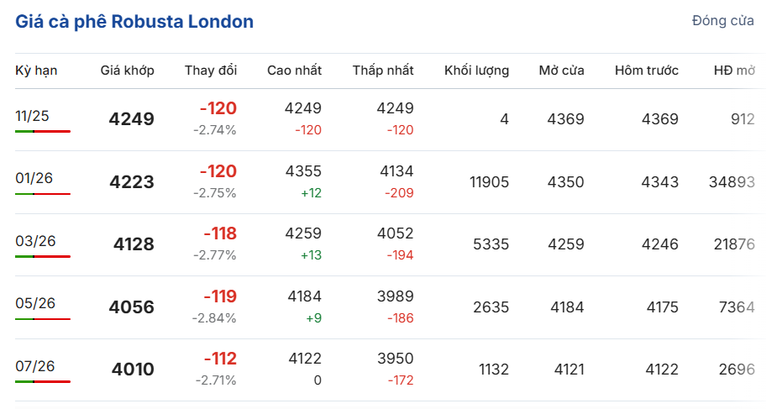Image resolution: width=777 pixels, height=409 pixels.
Task: Click the 4249 matched price for 11/25
Action: pyautogui.click(x=132, y=119)
